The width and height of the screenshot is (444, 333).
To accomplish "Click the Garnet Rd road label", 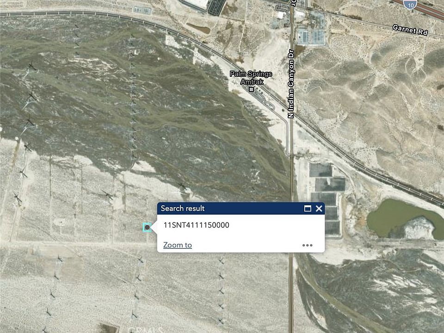I will point(410,30).
